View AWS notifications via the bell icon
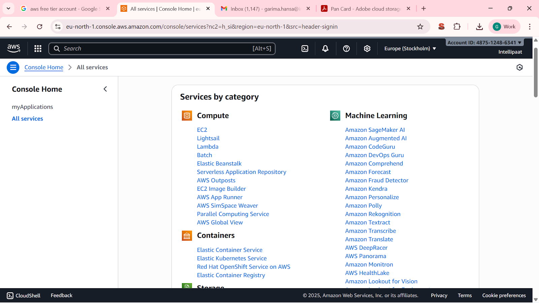 [x=325, y=48]
